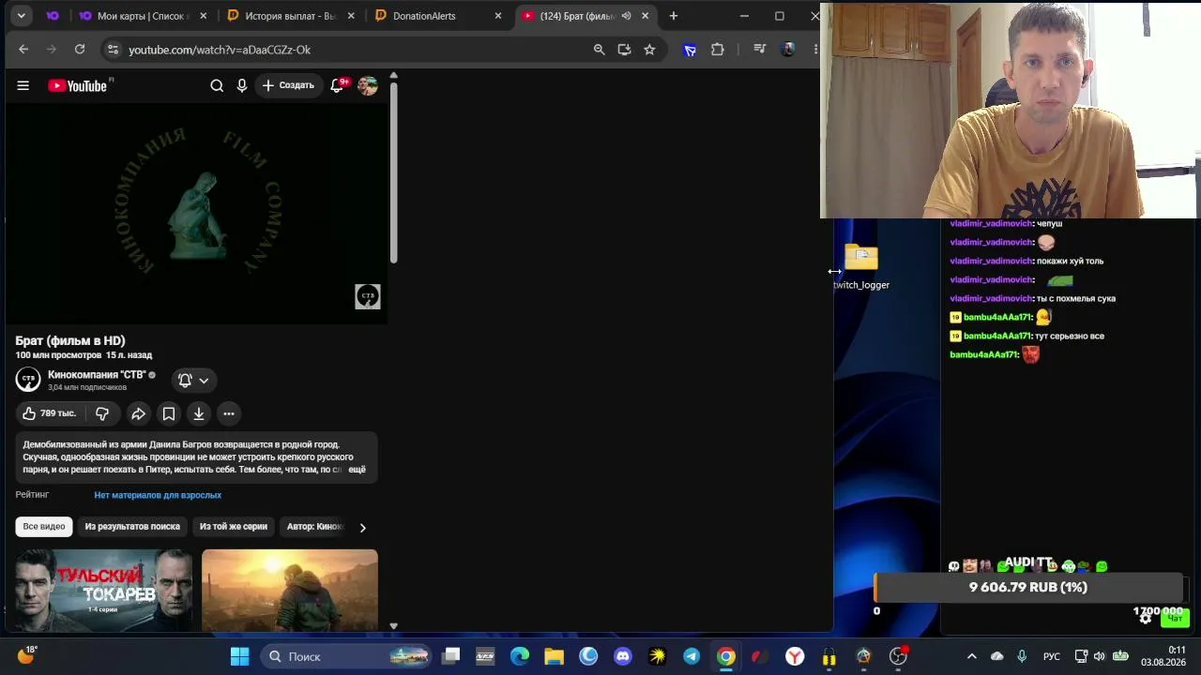Select the Все видео filter chip

coord(44,527)
